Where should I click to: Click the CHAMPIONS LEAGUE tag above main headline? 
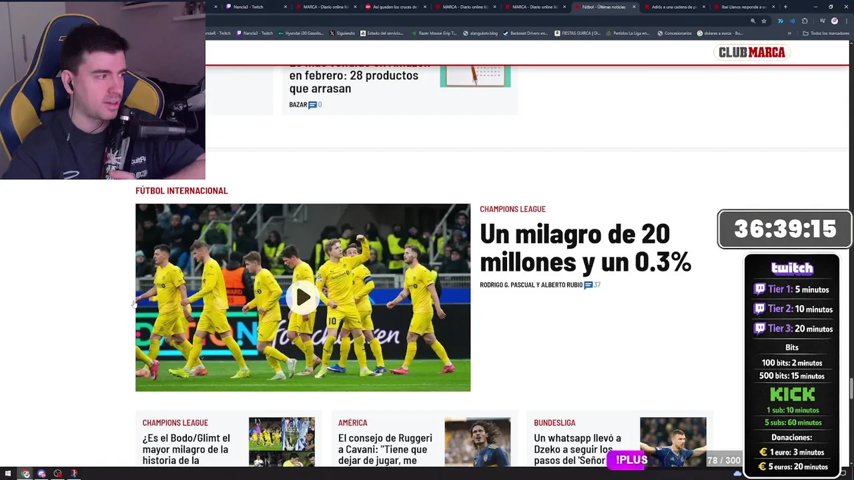tap(512, 209)
